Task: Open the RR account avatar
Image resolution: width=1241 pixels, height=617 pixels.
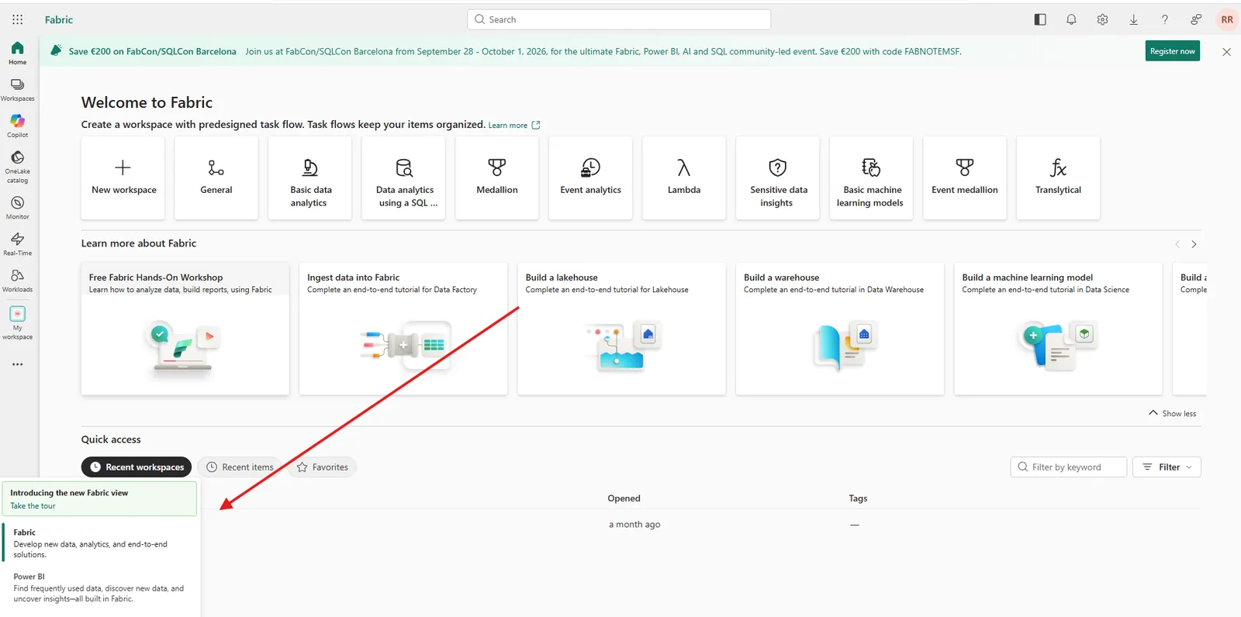Action: point(1227,19)
